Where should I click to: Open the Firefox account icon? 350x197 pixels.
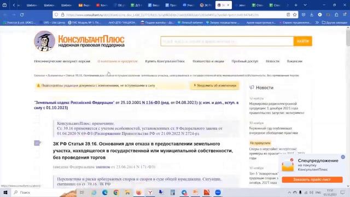click(320, 15)
